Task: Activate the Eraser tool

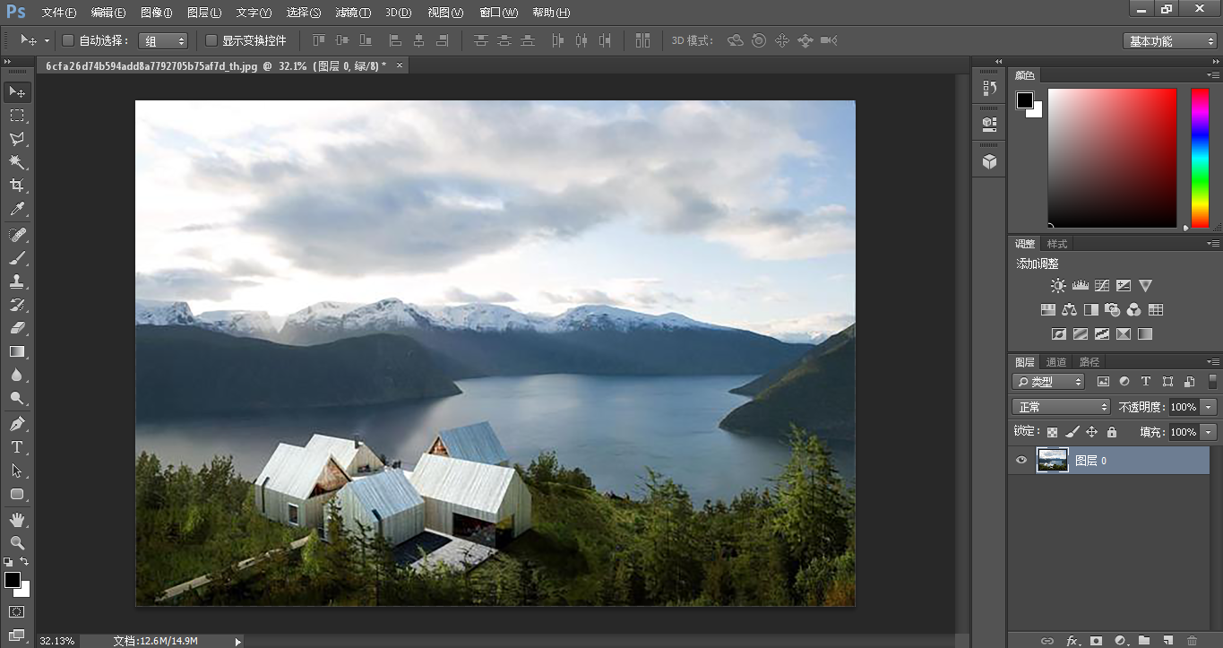Action: (17, 328)
